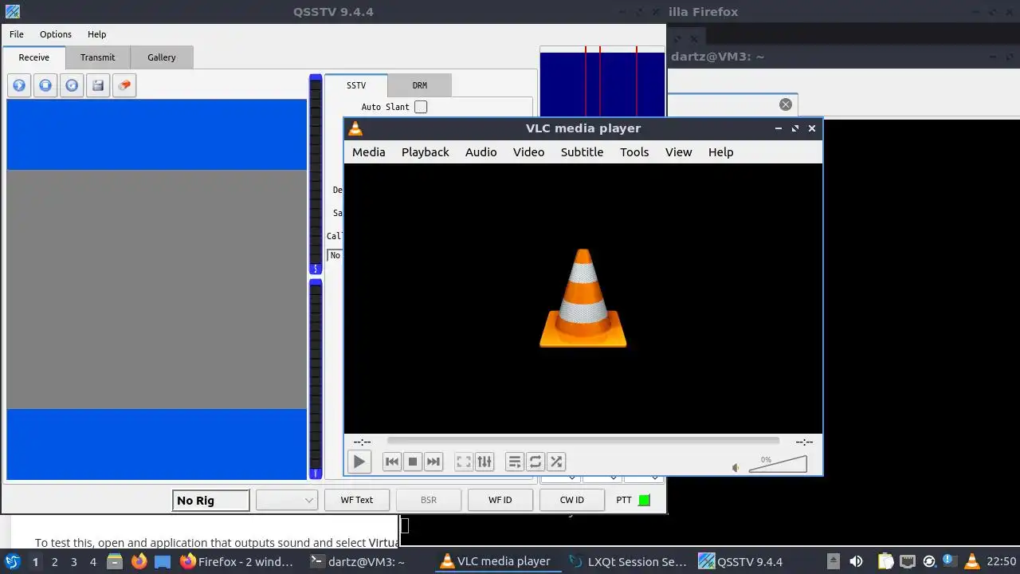Image resolution: width=1020 pixels, height=574 pixels.
Task: Open the Tools menu in VLC
Action: coord(634,152)
